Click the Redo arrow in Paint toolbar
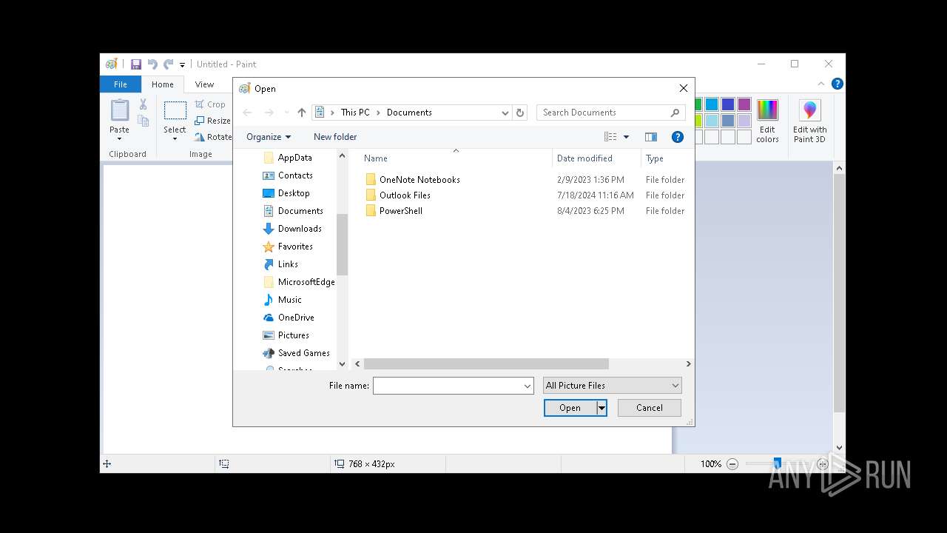Viewport: 947px width, 533px height. 169,64
